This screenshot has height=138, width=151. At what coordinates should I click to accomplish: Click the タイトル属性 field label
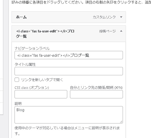tap(25, 64)
